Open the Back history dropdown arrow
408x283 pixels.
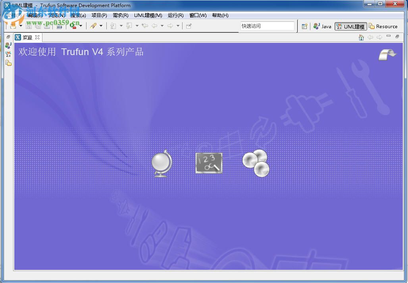(x=162, y=26)
